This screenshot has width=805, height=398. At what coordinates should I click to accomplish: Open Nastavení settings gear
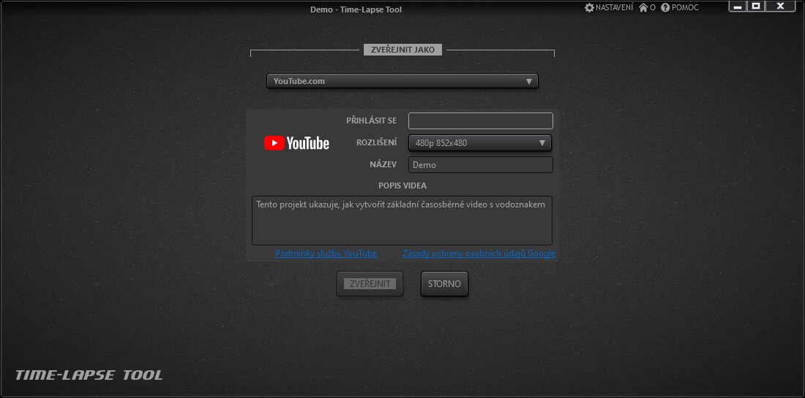click(609, 8)
